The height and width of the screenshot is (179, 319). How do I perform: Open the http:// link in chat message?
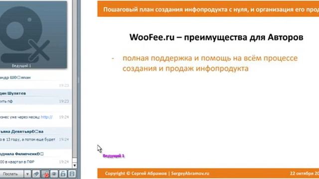tap(46, 117)
